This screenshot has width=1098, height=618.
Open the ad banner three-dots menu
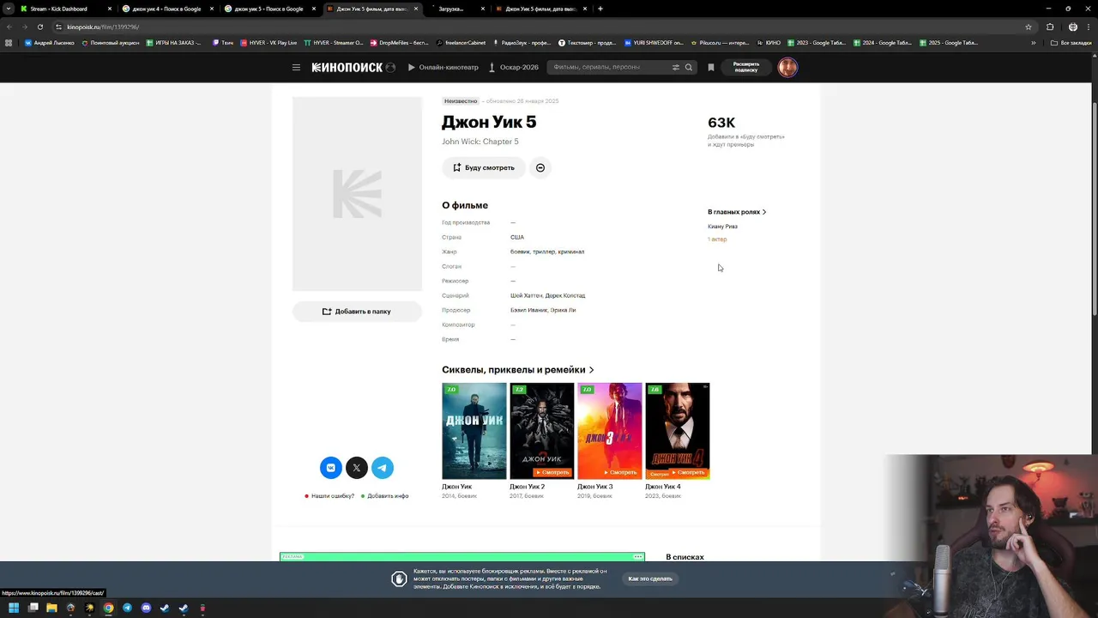[x=637, y=557]
